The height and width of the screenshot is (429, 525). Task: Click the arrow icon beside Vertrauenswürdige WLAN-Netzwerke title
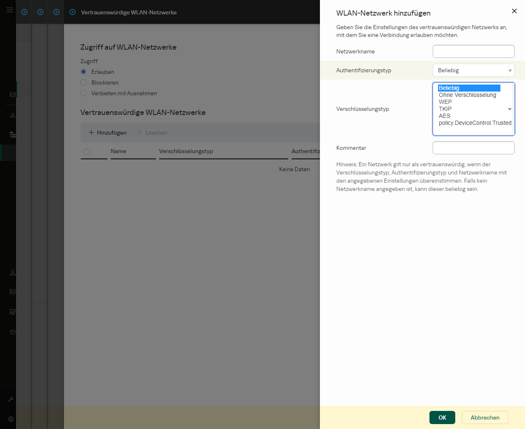tap(73, 12)
